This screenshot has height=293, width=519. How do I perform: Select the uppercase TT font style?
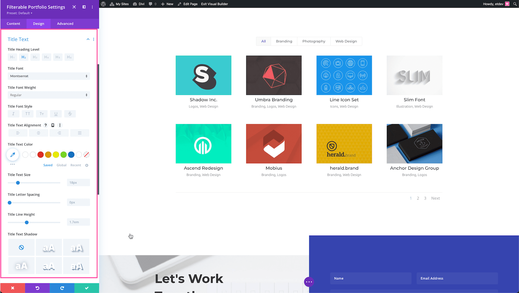click(27, 114)
